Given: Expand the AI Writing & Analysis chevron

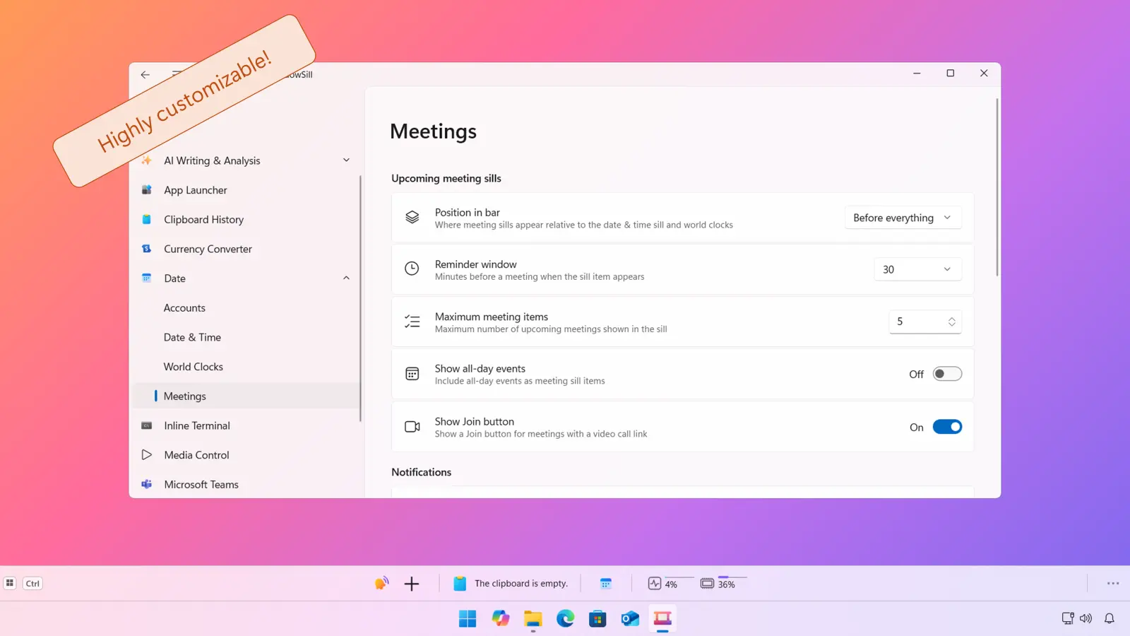Looking at the screenshot, I should click(346, 160).
